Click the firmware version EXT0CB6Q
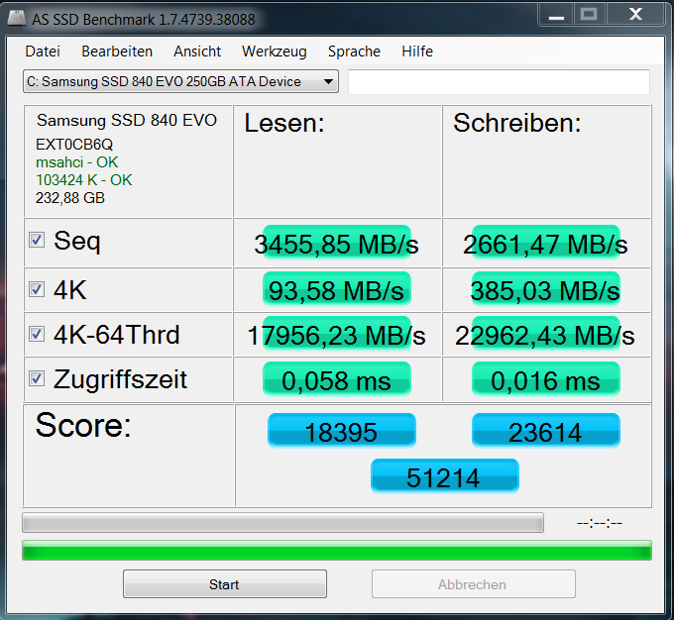The width and height of the screenshot is (674, 620). click(x=74, y=145)
